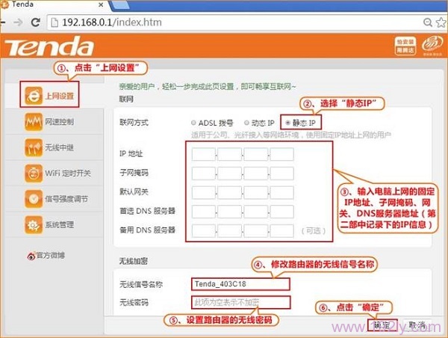Click the 确定 confirm button
This screenshot has width=448, height=338.
tap(381, 325)
